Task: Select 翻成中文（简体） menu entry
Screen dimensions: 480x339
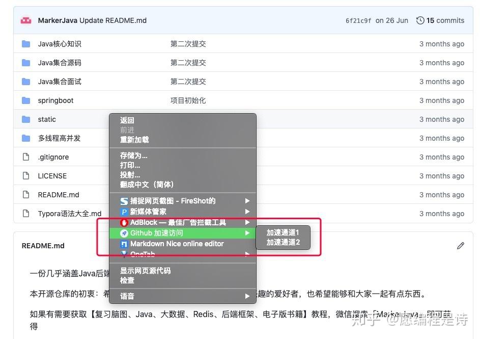Action: [147, 185]
